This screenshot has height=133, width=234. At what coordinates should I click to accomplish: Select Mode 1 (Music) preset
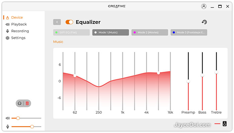[111, 32]
